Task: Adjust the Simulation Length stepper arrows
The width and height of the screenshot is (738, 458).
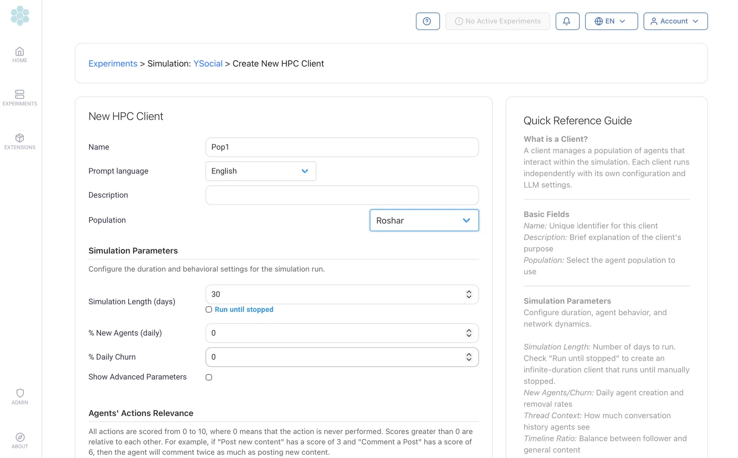Action: [469, 294]
